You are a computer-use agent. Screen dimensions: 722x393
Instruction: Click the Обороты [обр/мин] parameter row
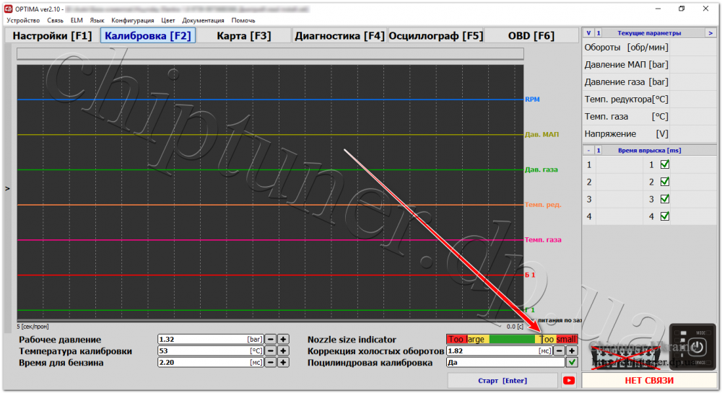click(x=649, y=48)
